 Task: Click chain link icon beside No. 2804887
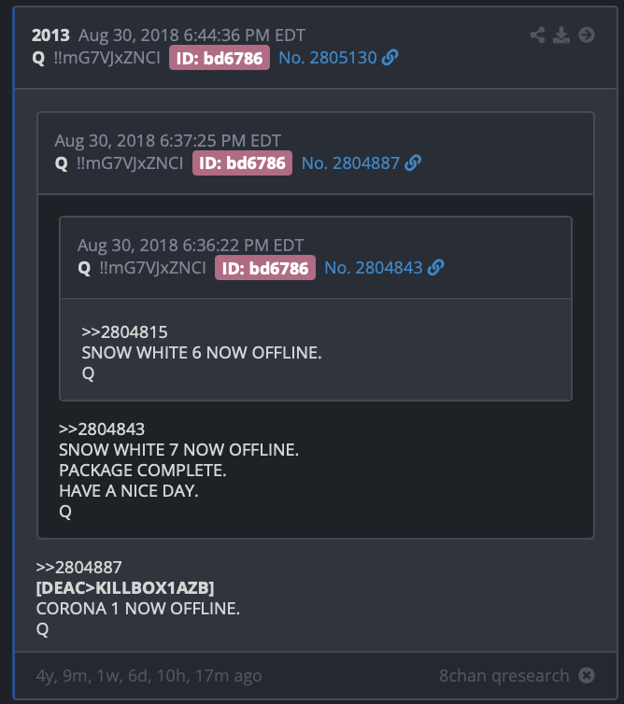413,163
